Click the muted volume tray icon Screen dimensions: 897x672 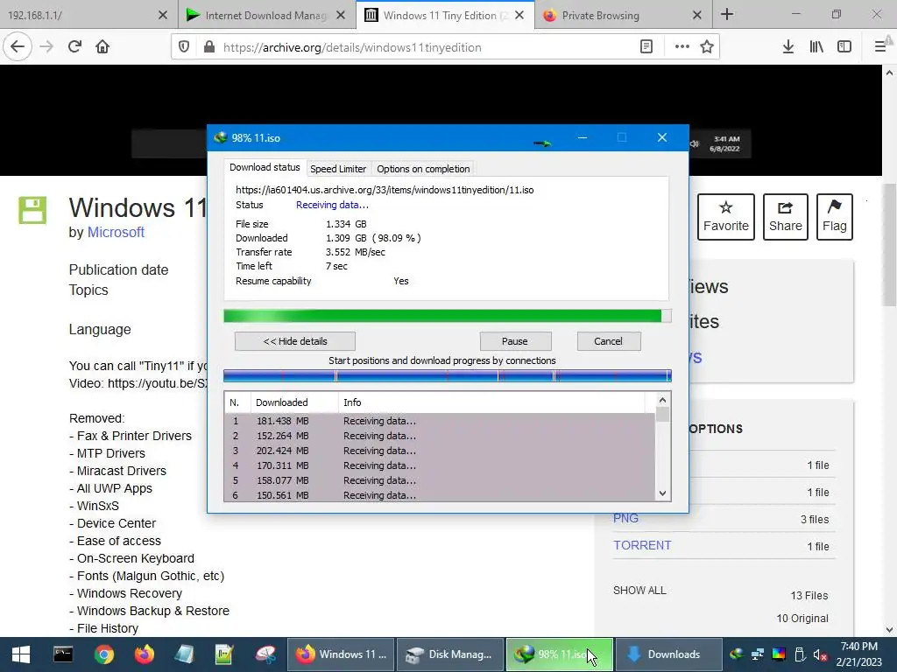[x=820, y=654]
